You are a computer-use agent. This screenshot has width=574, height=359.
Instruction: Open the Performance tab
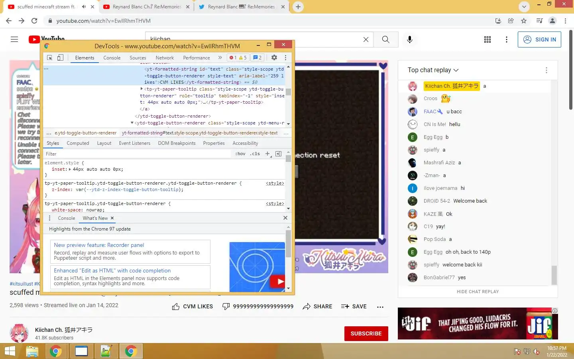pos(197,58)
